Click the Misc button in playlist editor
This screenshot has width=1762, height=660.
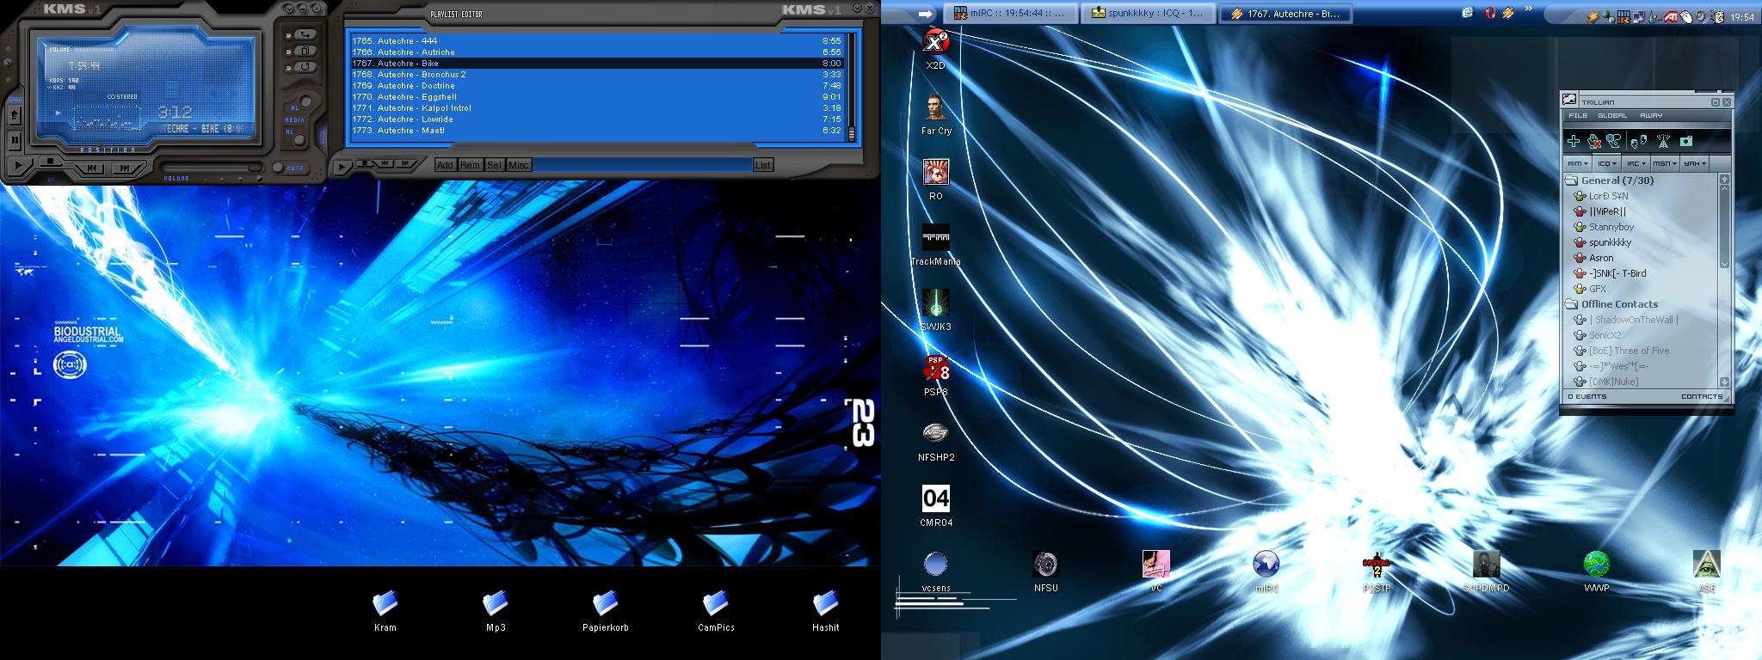[x=519, y=165]
